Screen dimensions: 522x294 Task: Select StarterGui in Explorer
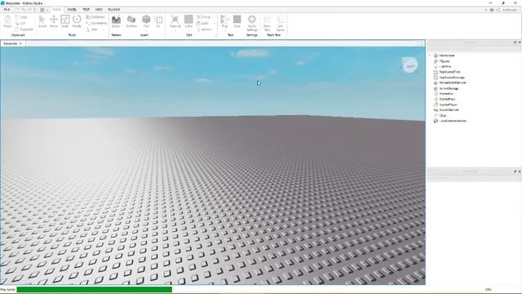446,94
